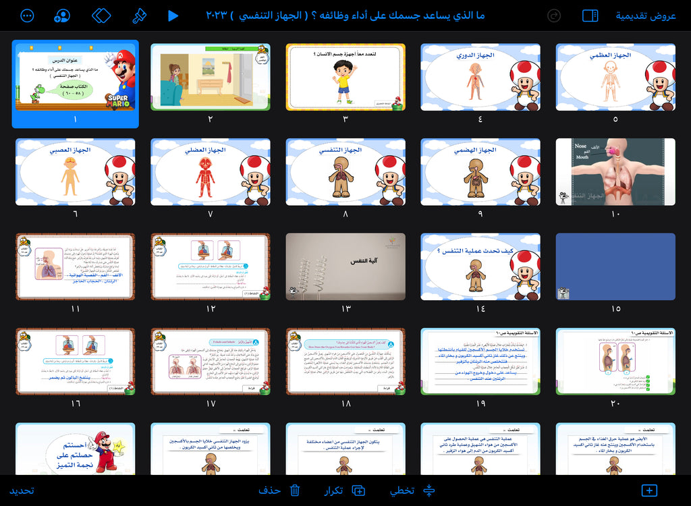691x506 pixels.
Task: Click the trash can icon
Action: coord(295,490)
